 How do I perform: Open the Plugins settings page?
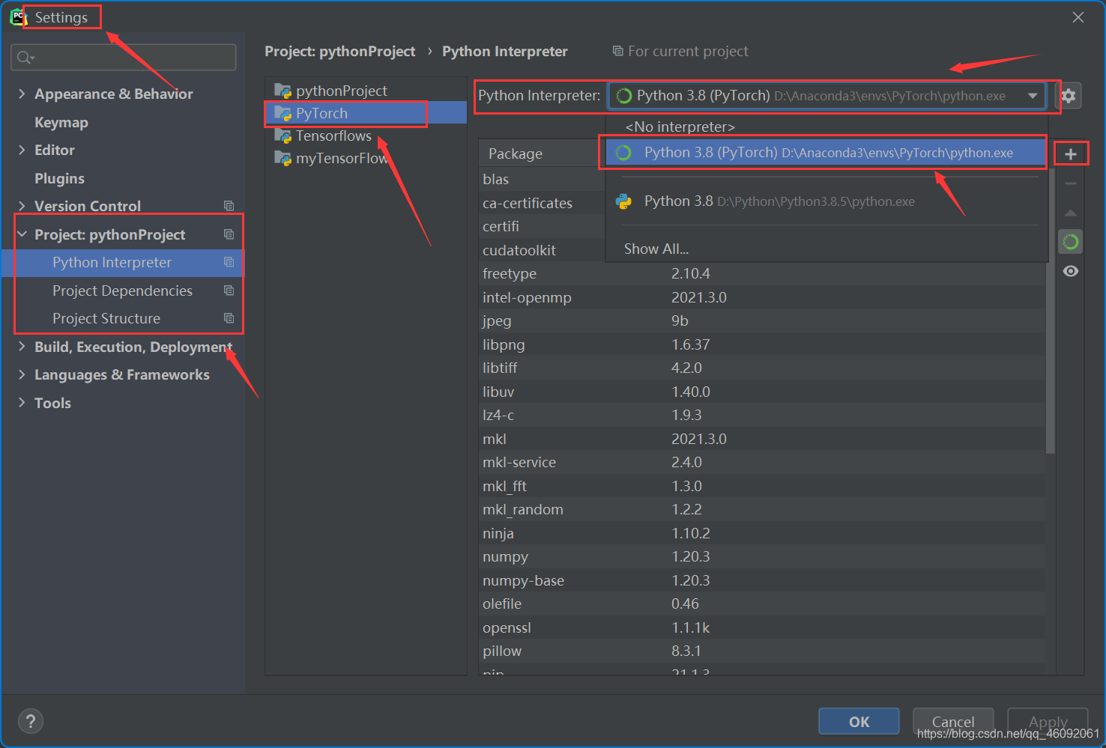tap(59, 178)
